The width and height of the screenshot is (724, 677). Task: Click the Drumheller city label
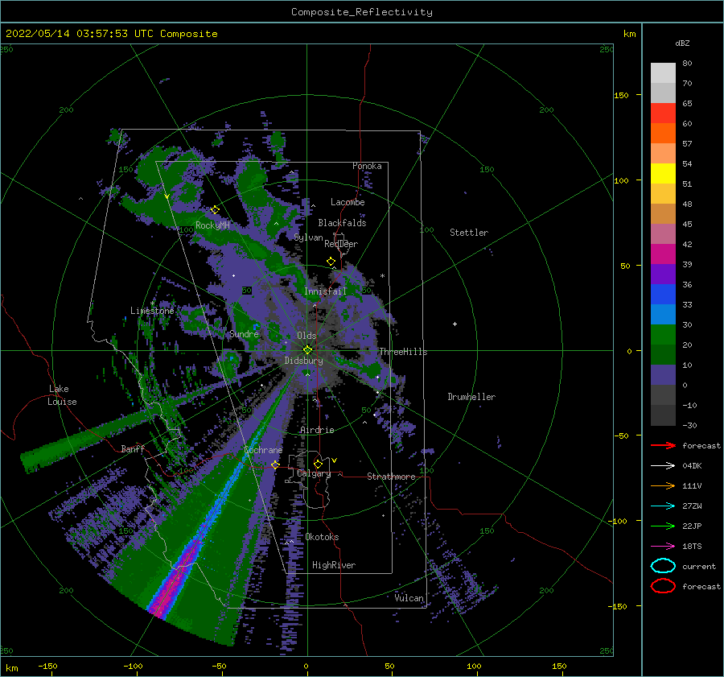[x=471, y=397]
